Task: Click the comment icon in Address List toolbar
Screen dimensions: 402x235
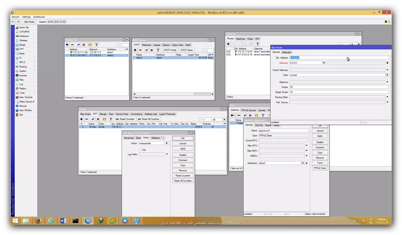Action: pyautogui.click(x=90, y=45)
